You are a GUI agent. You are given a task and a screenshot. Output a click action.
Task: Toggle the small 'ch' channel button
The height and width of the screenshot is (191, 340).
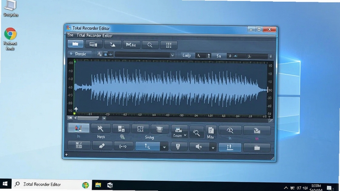pyautogui.click(x=110, y=54)
